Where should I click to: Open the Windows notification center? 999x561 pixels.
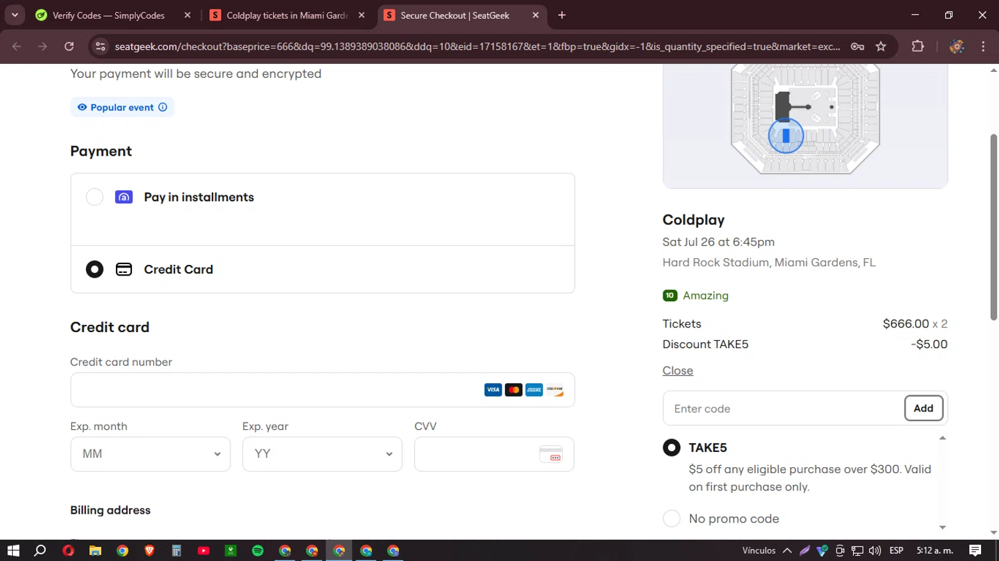click(975, 550)
